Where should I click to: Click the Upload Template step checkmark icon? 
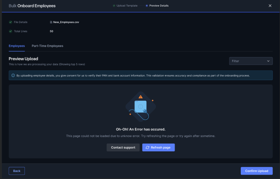click(x=114, y=6)
